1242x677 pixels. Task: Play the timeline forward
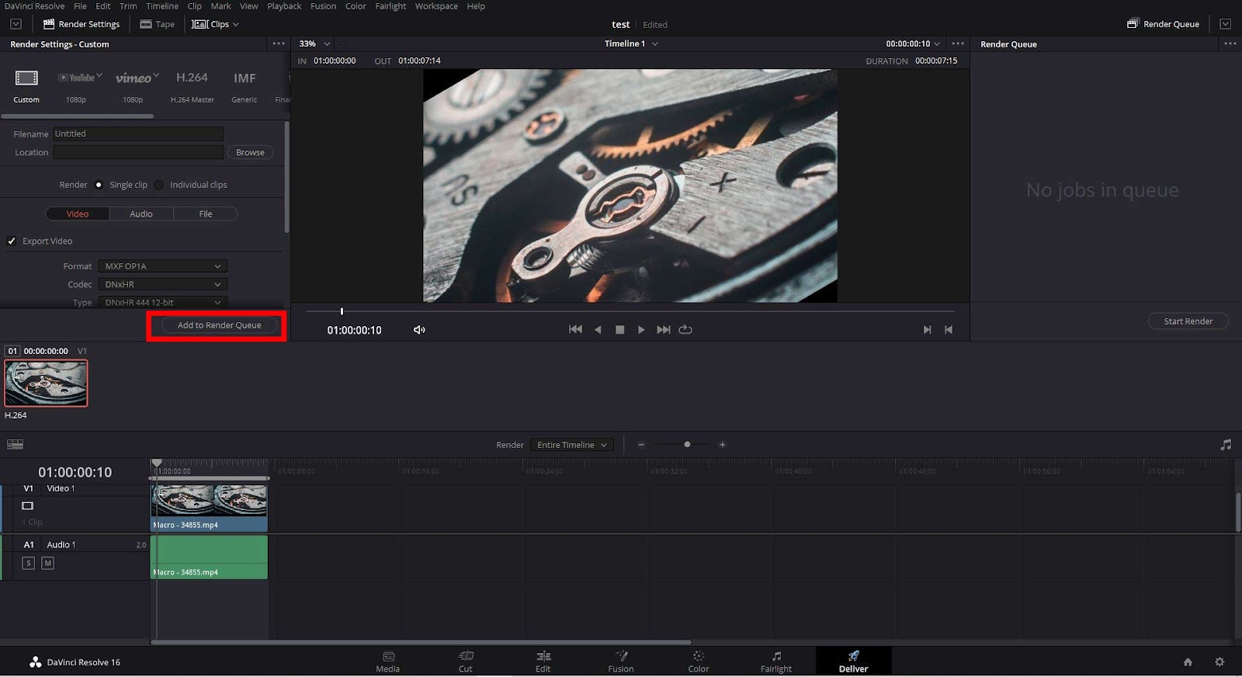tap(641, 329)
